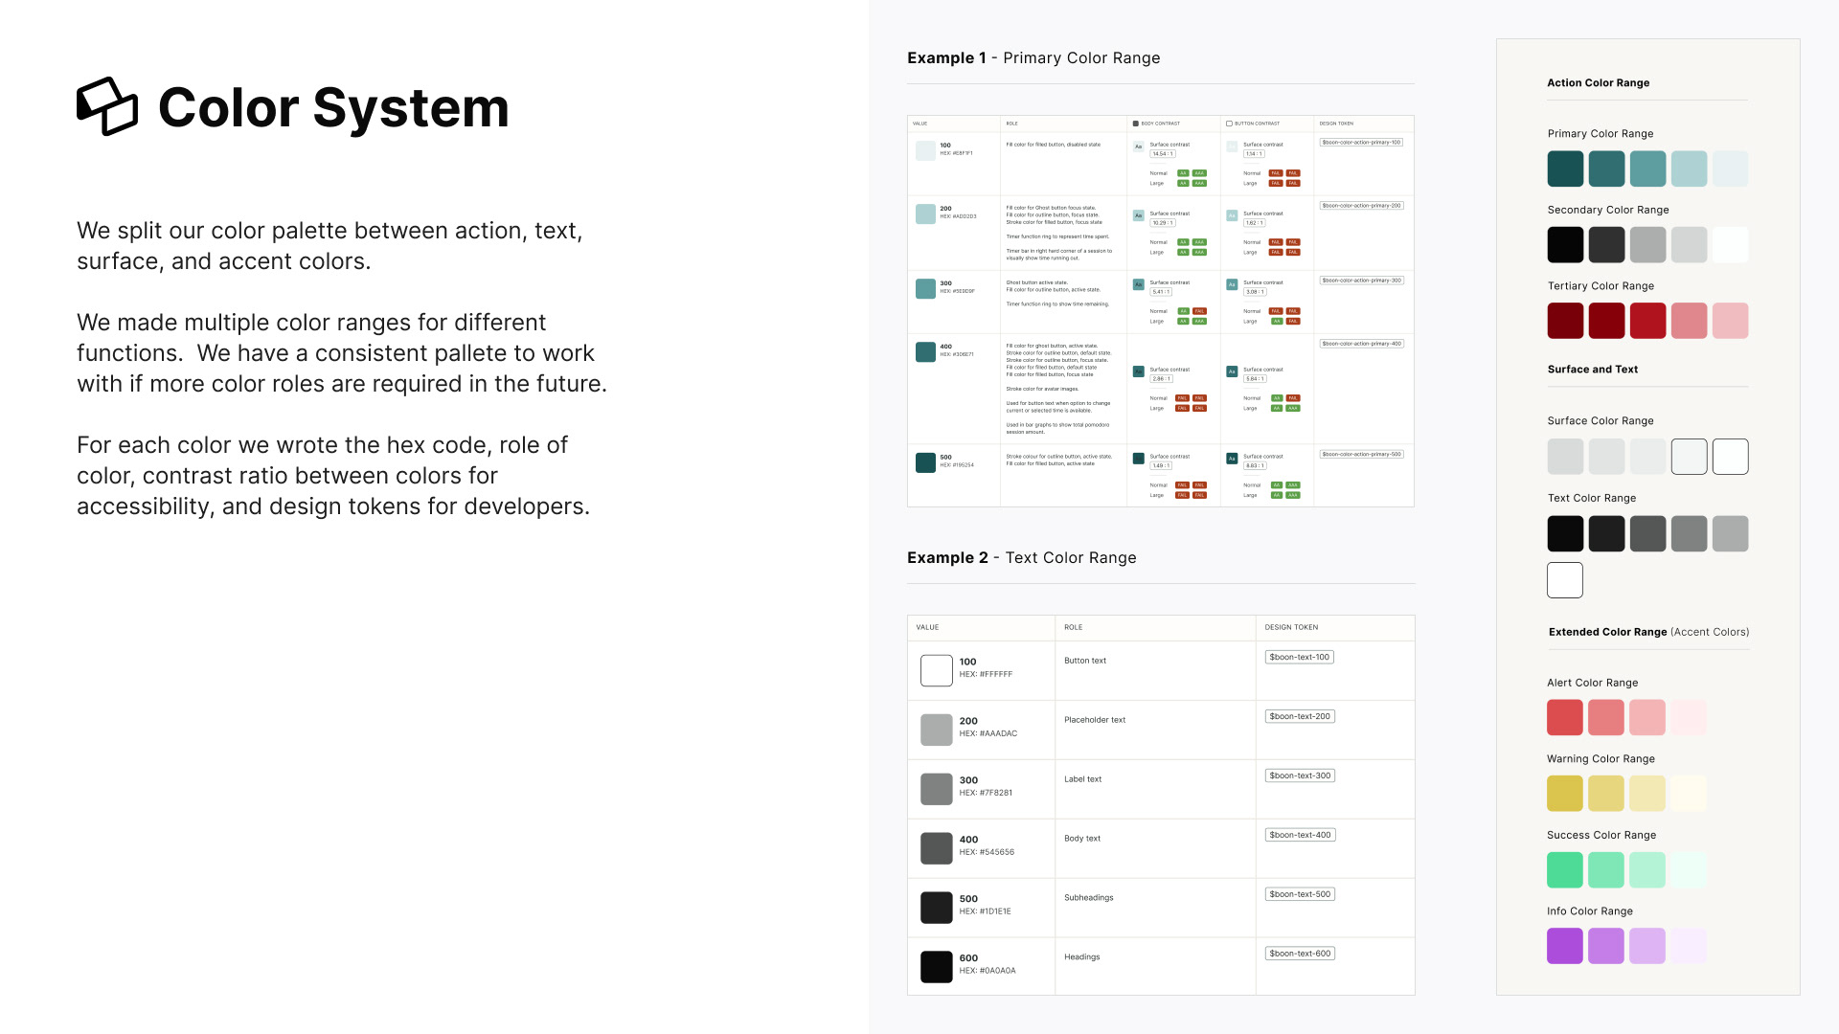Click the Aa body contrast sample in row 100

[1138, 146]
